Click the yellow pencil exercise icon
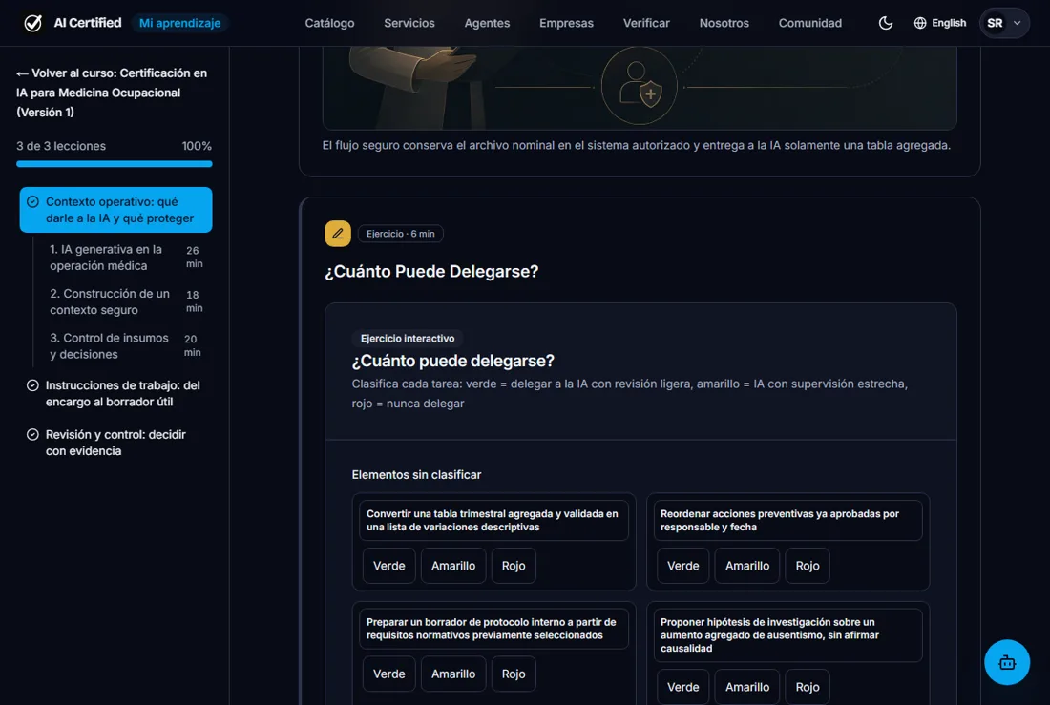This screenshot has width=1050, height=705. [338, 234]
